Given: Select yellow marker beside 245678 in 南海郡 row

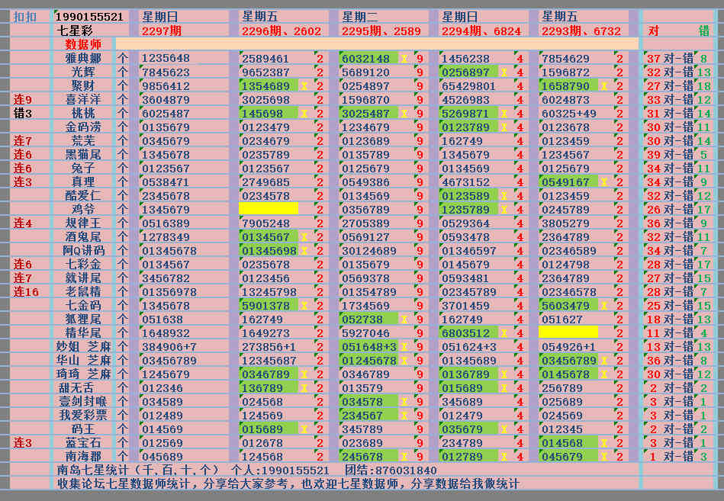Looking at the screenshot, I should [x=404, y=457].
